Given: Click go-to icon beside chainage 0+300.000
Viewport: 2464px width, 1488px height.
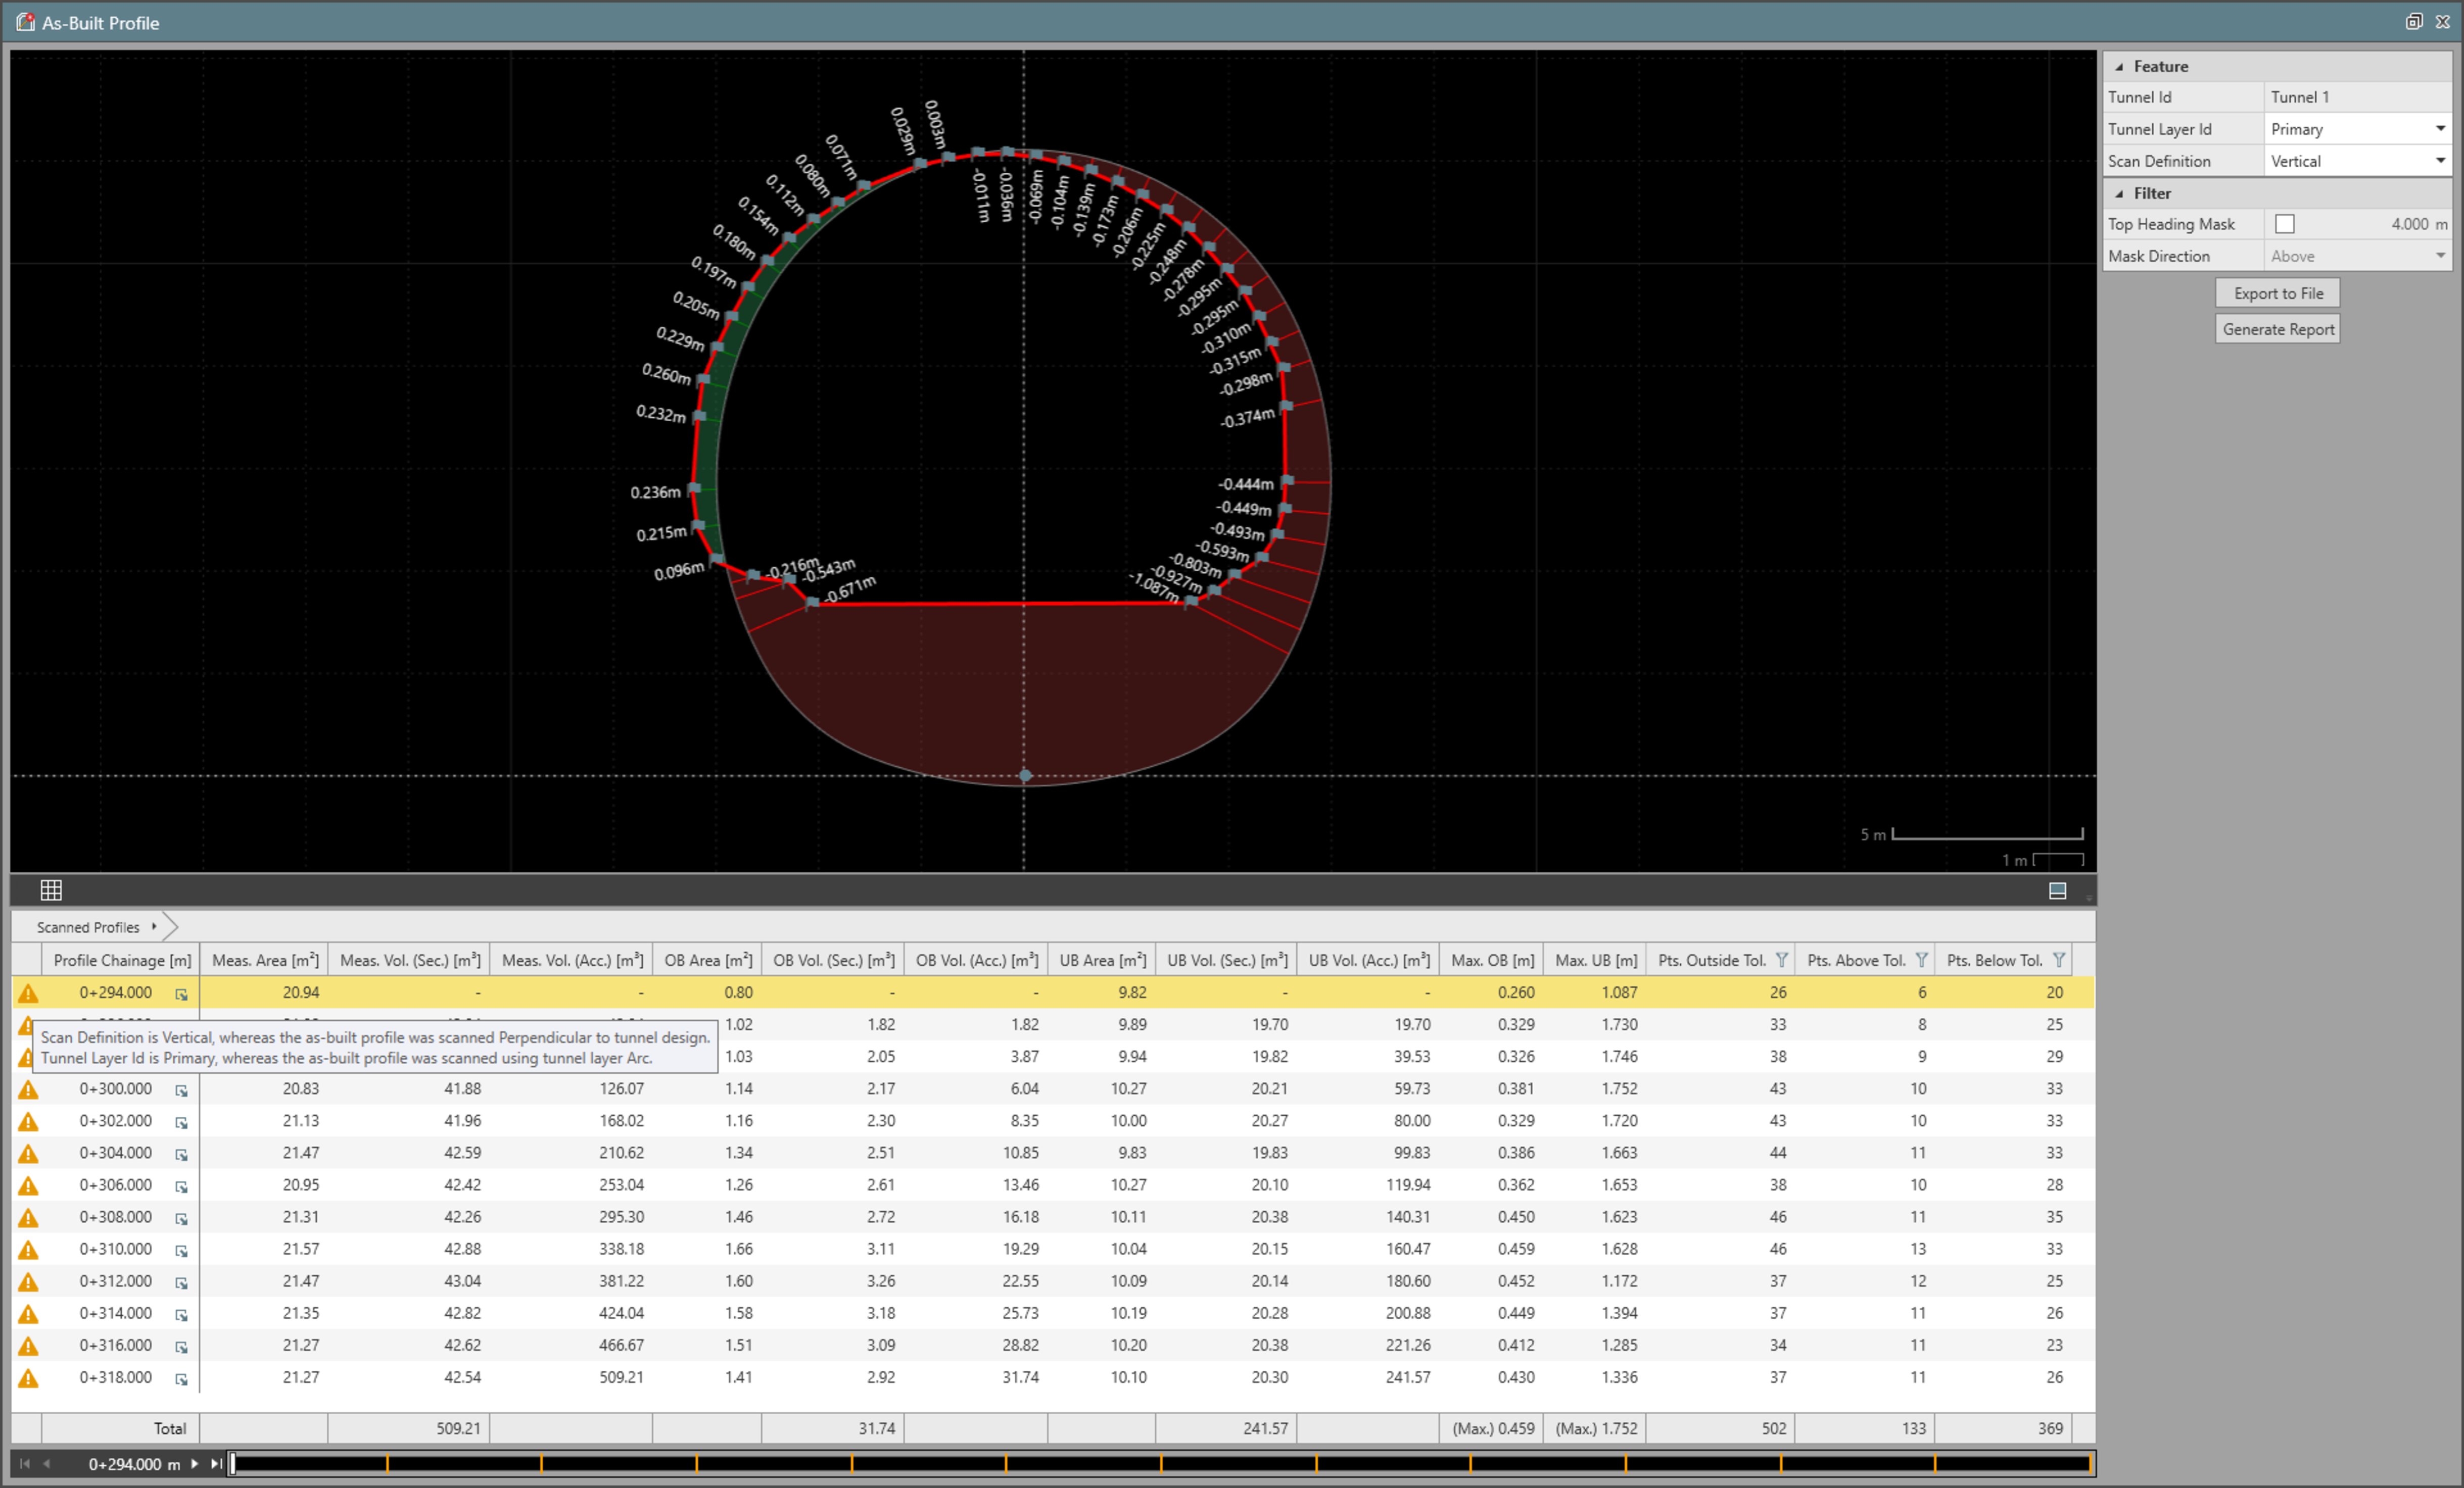Looking at the screenshot, I should [x=181, y=1090].
